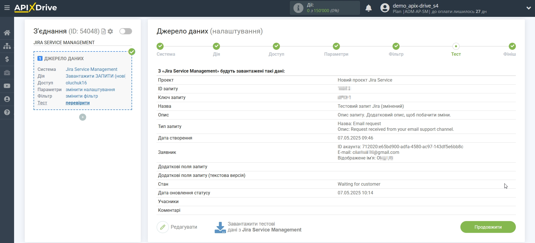Viewport: 535px width, 243px height.
Task: Click the ApiX-Drive logo
Action: coord(35,8)
